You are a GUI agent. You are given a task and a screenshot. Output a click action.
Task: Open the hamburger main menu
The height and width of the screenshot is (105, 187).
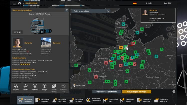[x=14, y=3]
